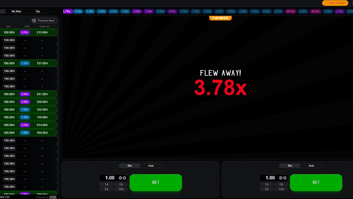Choose the 5$ quick amount in the left panel

(106, 189)
